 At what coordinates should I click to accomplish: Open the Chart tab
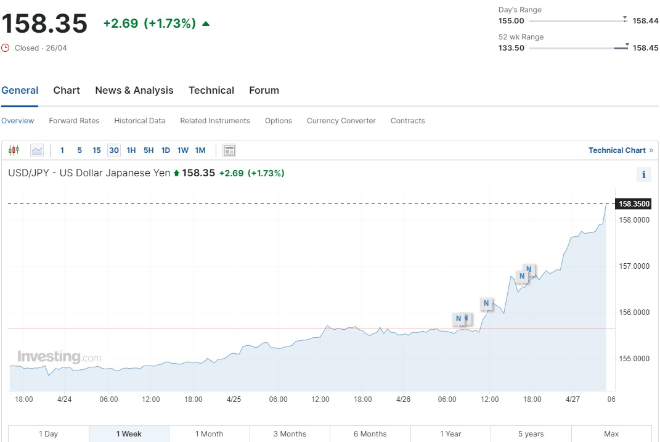(x=67, y=91)
